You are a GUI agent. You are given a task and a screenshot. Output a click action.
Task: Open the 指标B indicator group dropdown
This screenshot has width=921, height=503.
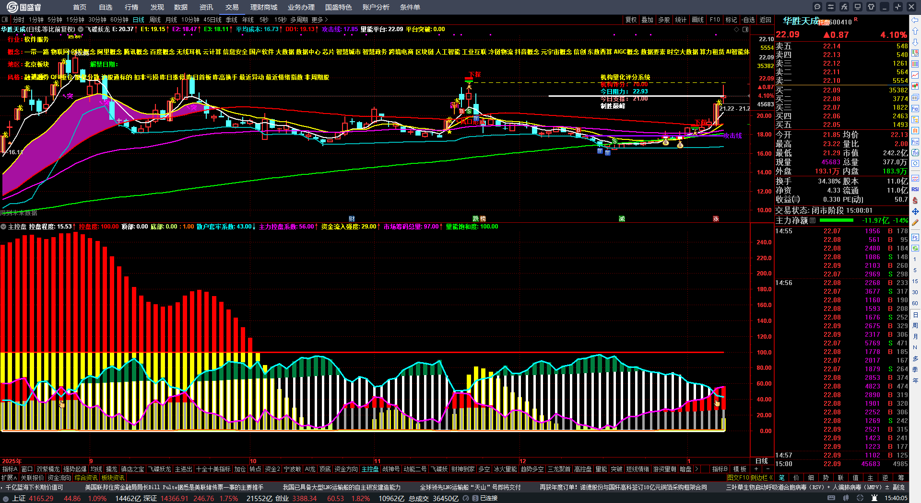pos(720,469)
